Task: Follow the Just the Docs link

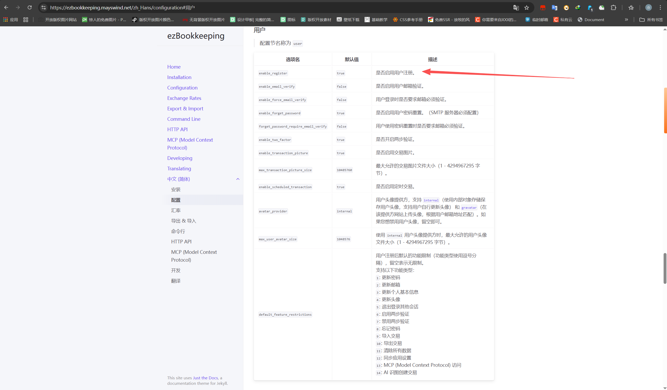Action: coord(205,378)
